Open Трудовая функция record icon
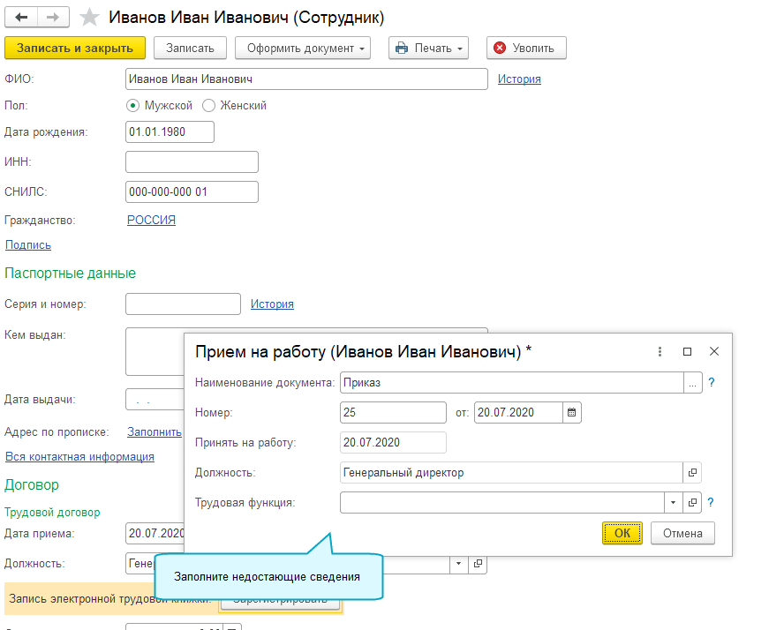Image resolution: width=769 pixels, height=630 pixels. coord(692,502)
